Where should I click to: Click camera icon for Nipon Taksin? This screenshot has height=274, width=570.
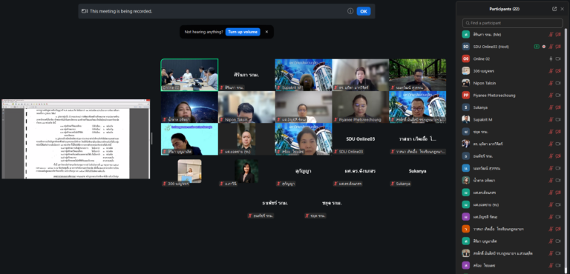click(558, 83)
